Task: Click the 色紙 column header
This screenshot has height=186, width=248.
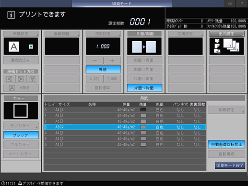Action: pyautogui.click(x=160, y=105)
